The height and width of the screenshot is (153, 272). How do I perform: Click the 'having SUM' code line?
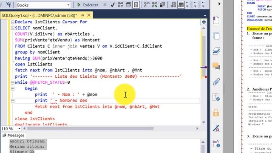pos(59,58)
